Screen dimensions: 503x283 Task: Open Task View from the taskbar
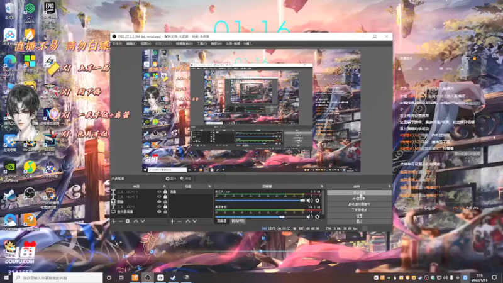point(121,277)
